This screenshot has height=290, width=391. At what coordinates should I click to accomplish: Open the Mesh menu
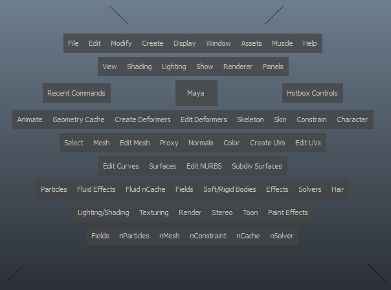coord(102,143)
